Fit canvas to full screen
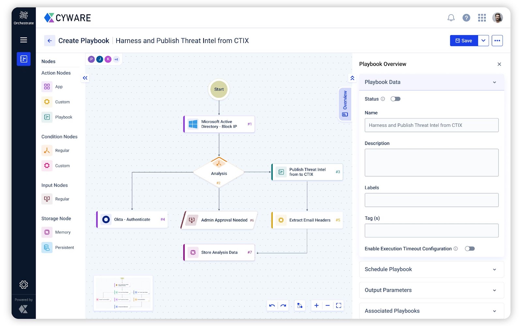 pos(339,305)
